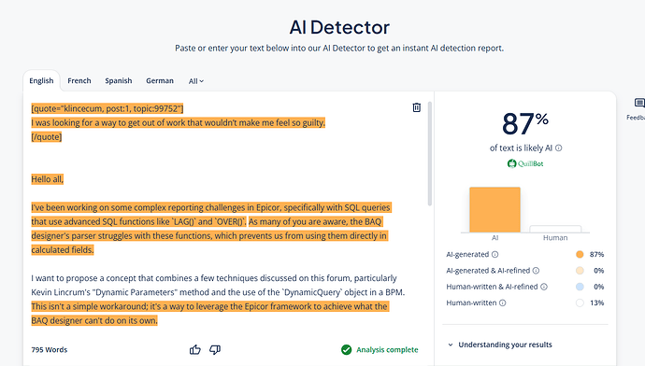
Task: Click the orange AI bar in chart
Action: [494, 209]
